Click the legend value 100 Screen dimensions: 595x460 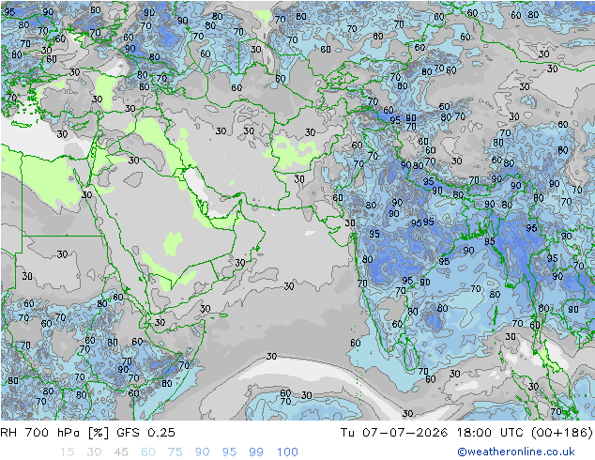click(287, 452)
